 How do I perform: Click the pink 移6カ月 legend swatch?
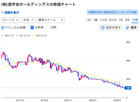(x=2, y=36)
